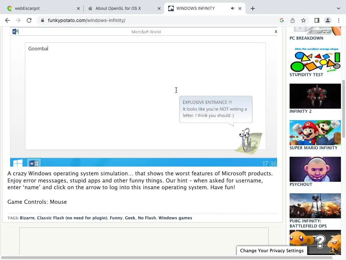Open the Windows games tag link
This screenshot has width=346, height=260.
click(175, 218)
